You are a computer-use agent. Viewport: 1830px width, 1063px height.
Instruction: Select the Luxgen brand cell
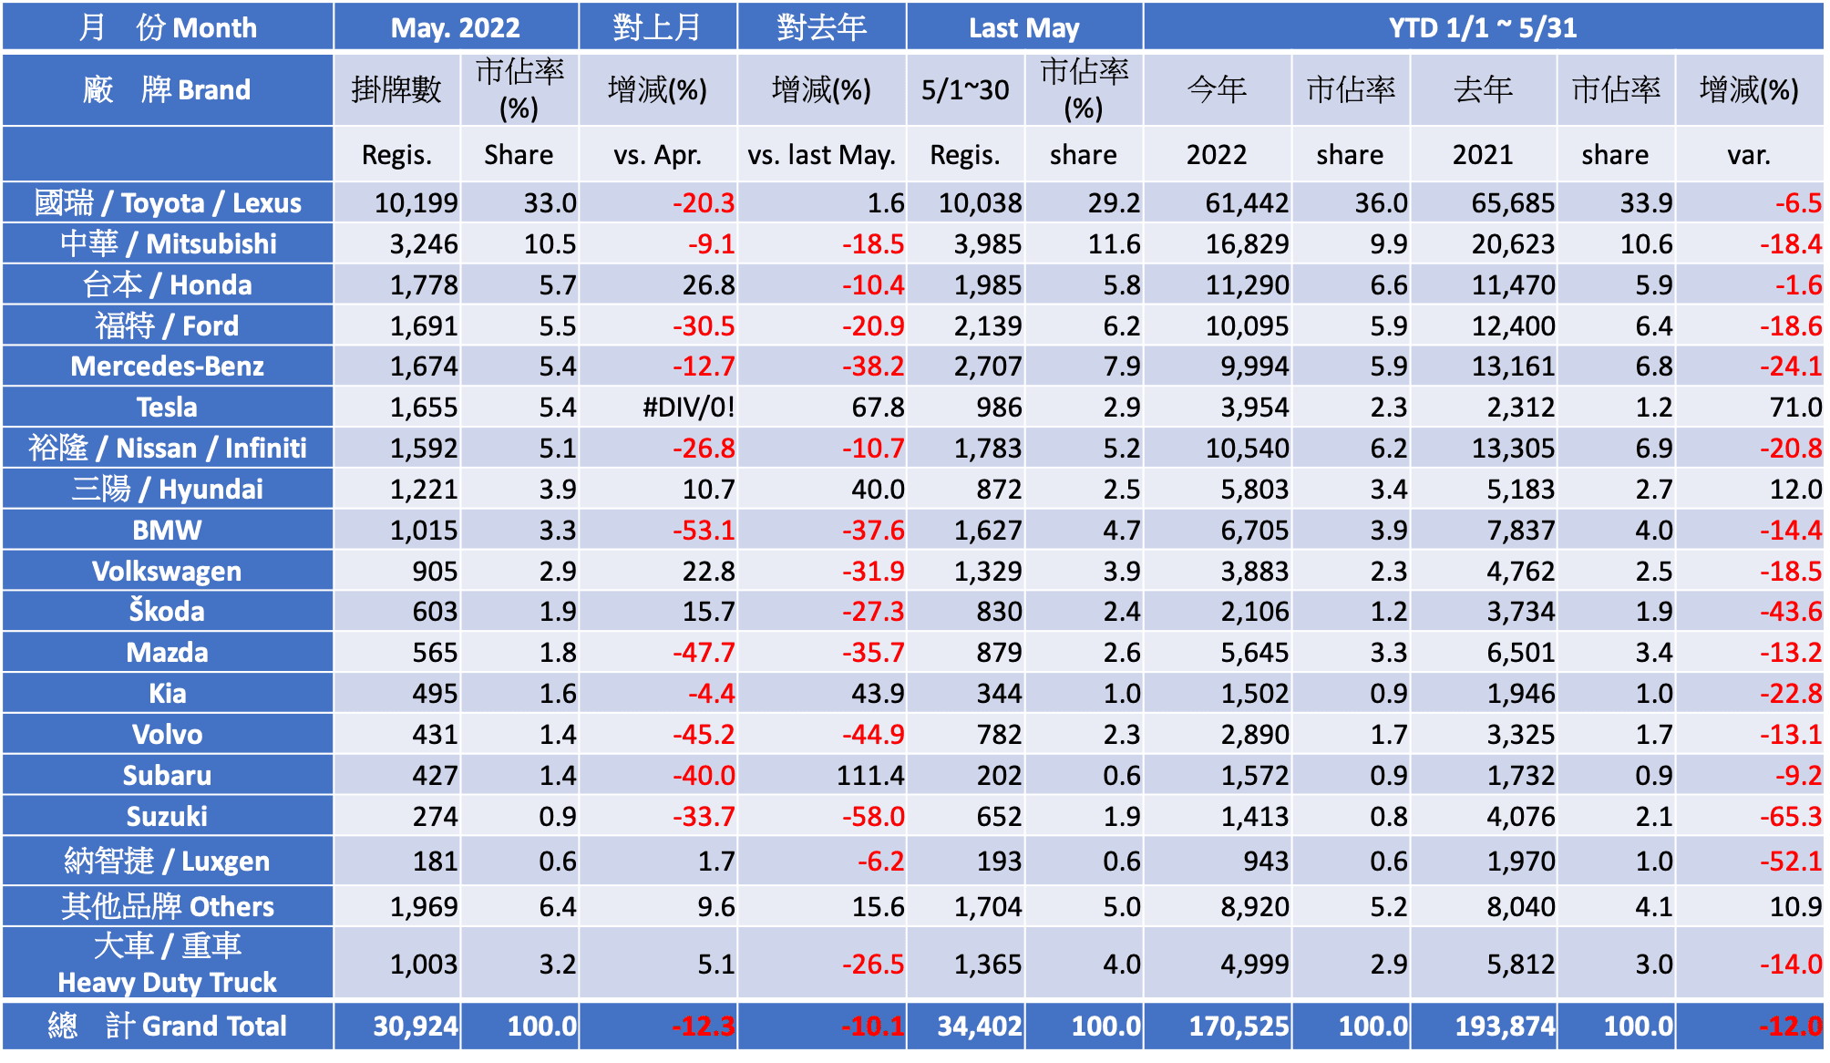[168, 861]
